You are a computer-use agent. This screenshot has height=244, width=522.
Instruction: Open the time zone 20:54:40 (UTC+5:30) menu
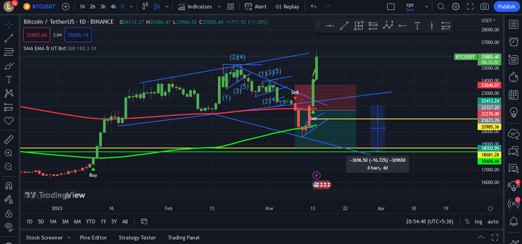(x=429, y=221)
